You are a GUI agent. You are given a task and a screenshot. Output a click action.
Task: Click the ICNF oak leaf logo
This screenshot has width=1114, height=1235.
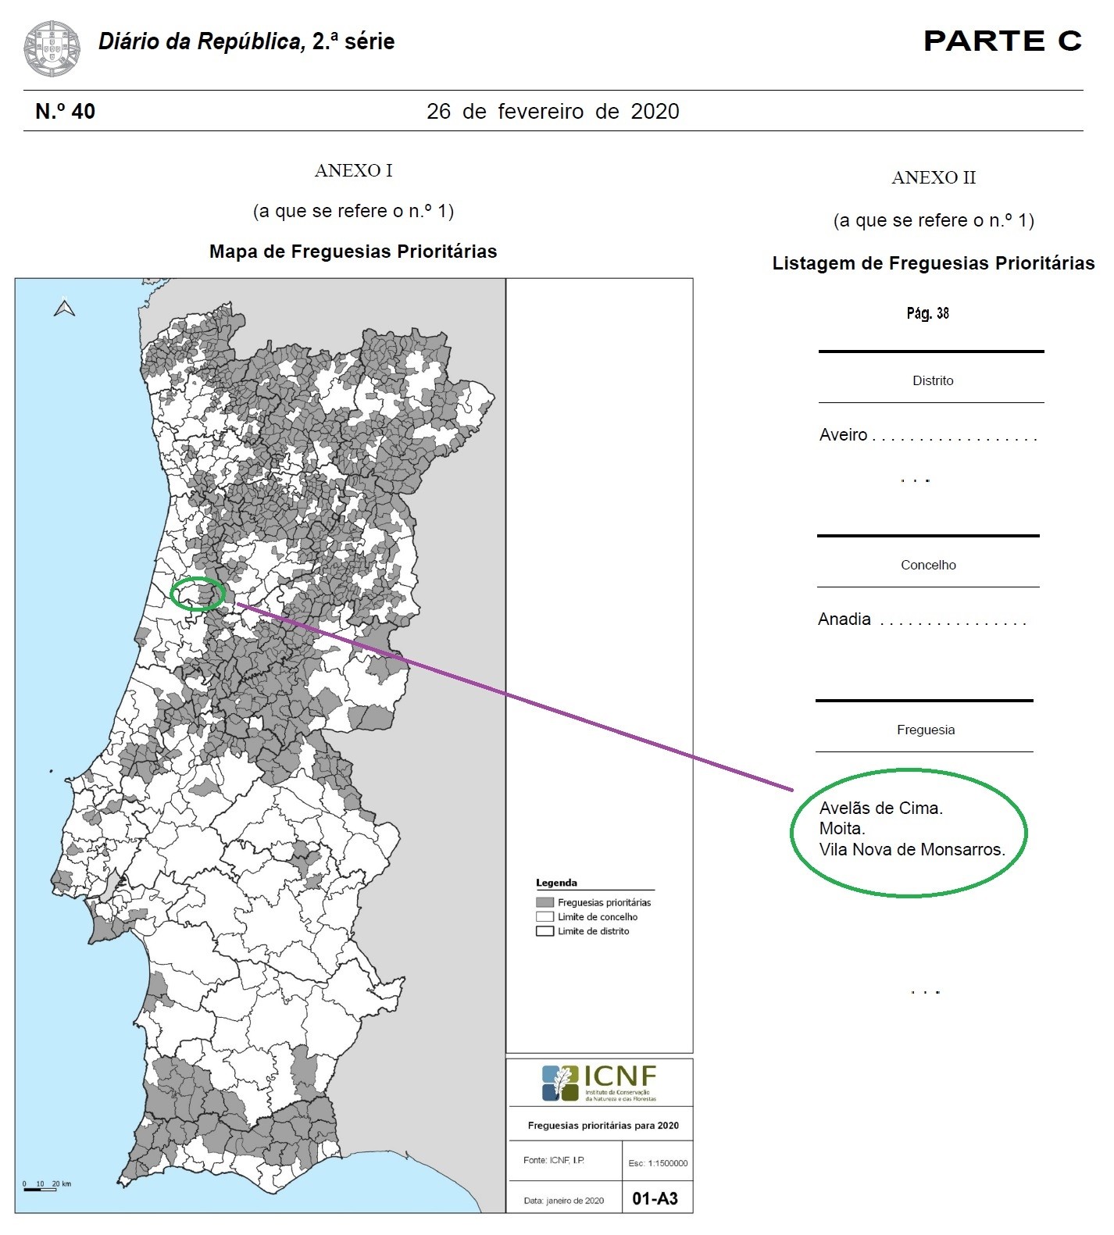click(561, 1083)
